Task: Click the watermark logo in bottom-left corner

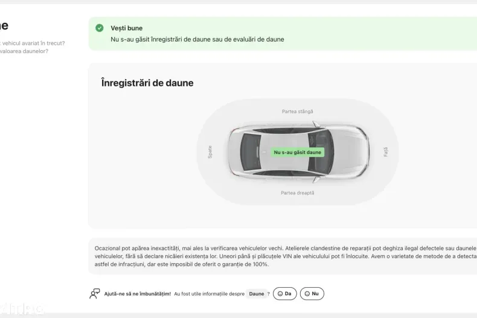Action: click(22, 308)
